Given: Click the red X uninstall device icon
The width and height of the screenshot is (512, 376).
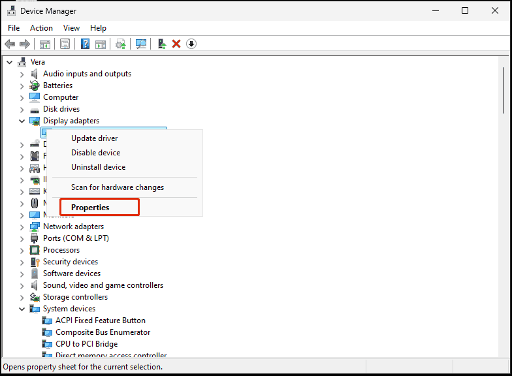Looking at the screenshot, I should click(176, 44).
